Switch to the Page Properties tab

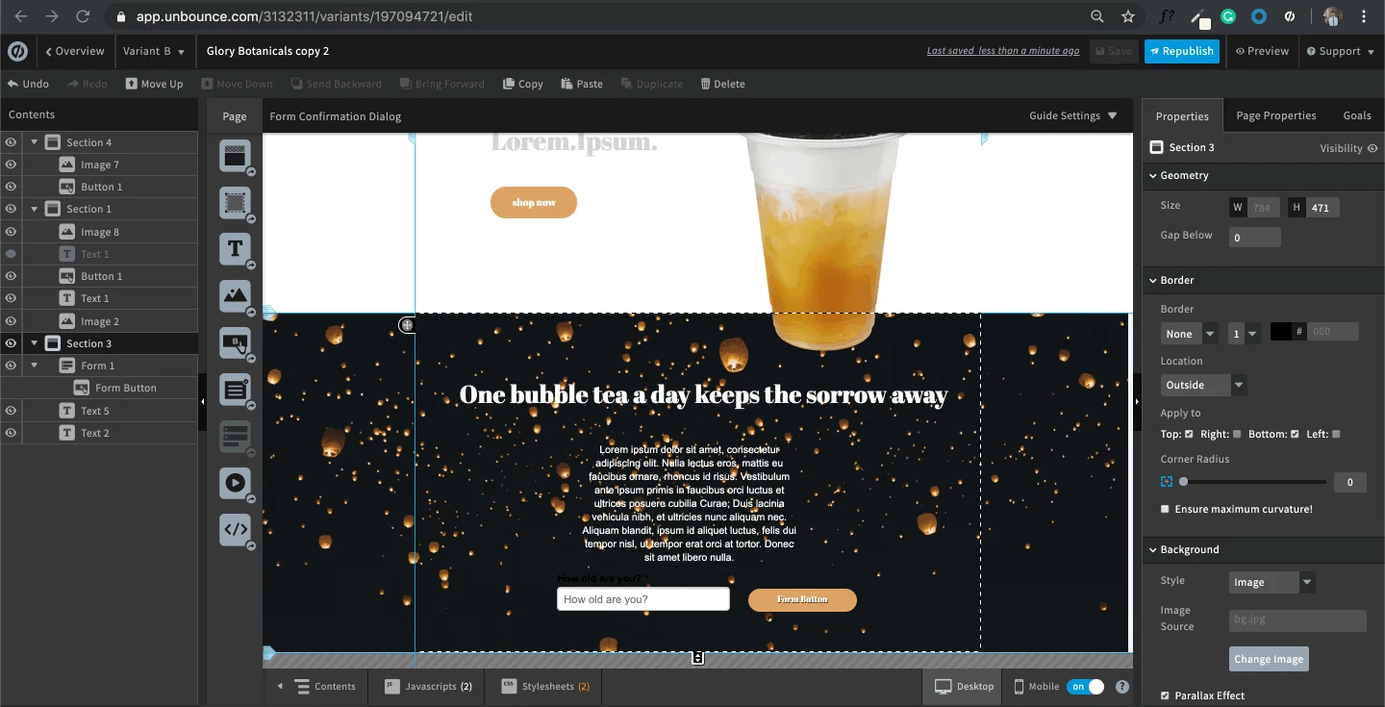[x=1276, y=115]
